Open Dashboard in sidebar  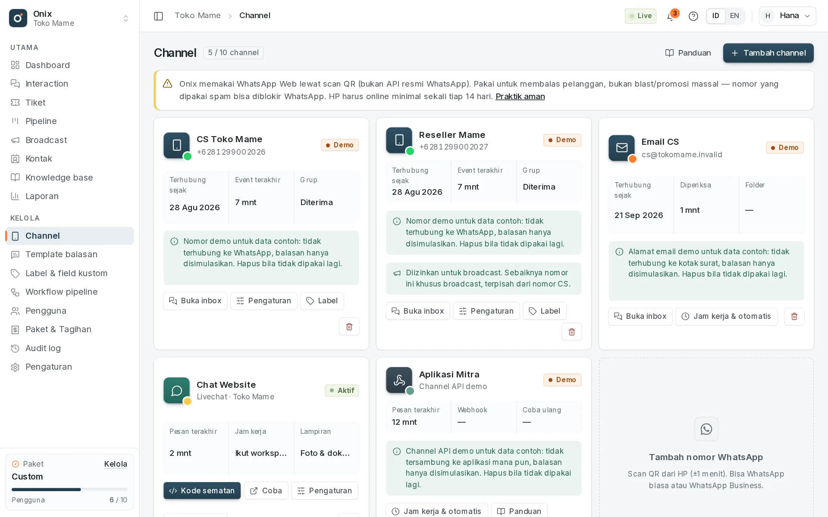69,65
